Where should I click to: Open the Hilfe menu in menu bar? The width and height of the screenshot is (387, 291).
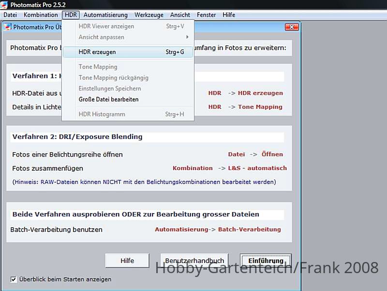[229, 15]
